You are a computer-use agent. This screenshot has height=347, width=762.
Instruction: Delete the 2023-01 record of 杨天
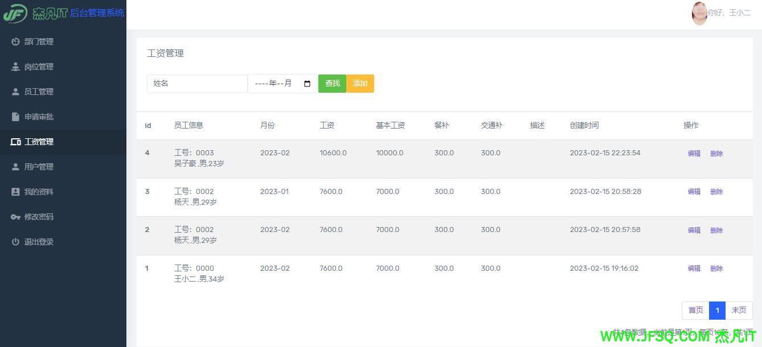click(x=716, y=192)
